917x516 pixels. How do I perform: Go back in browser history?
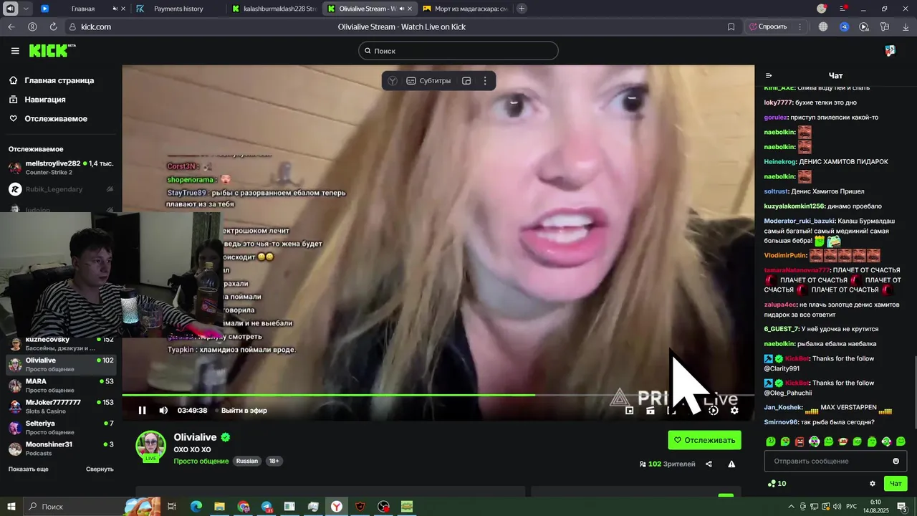click(11, 27)
